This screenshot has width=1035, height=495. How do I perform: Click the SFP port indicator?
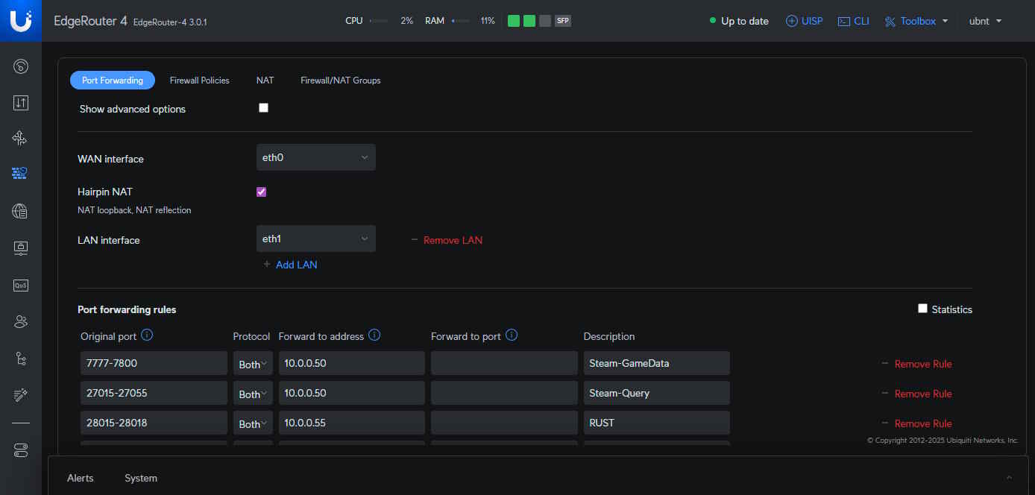pyautogui.click(x=563, y=21)
